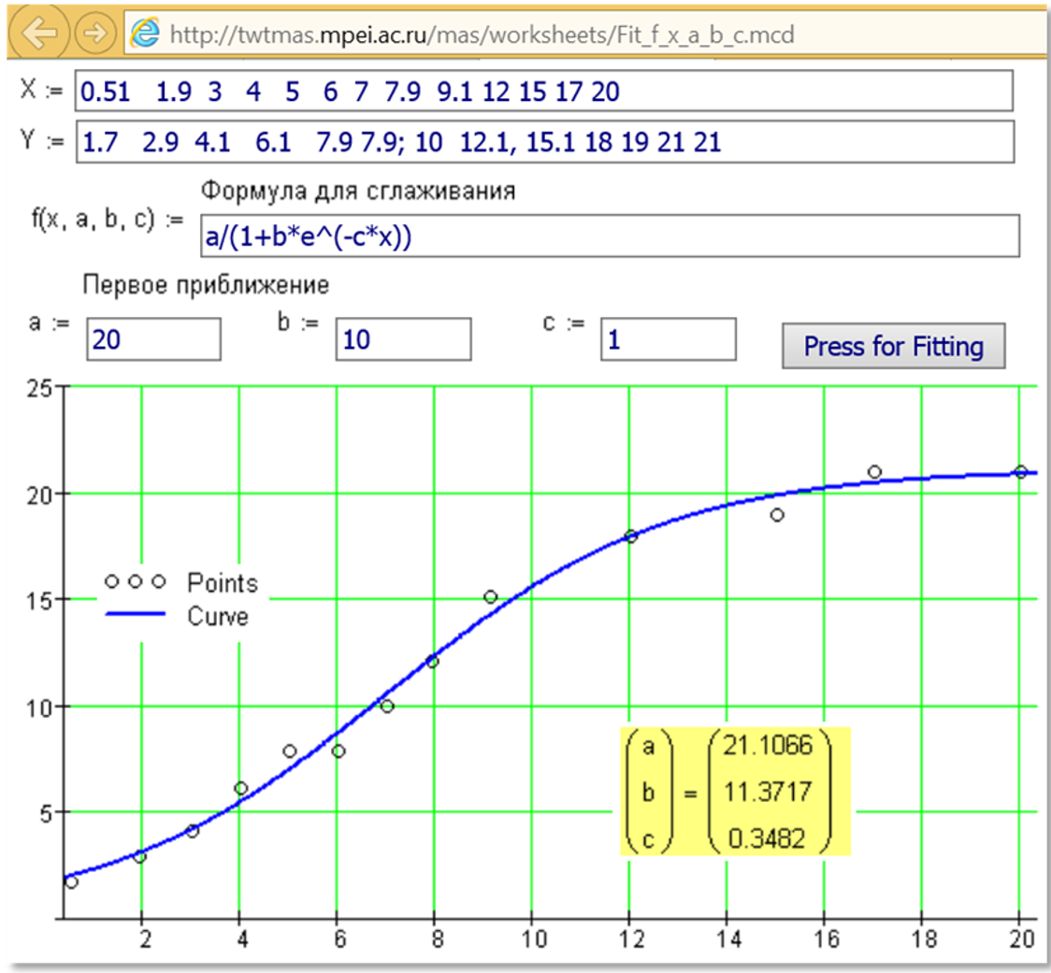
Task: Click the Points legend entry
Action: coord(181,582)
